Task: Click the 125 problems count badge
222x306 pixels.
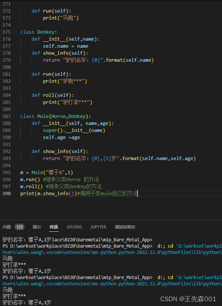Action: (x=20, y=227)
